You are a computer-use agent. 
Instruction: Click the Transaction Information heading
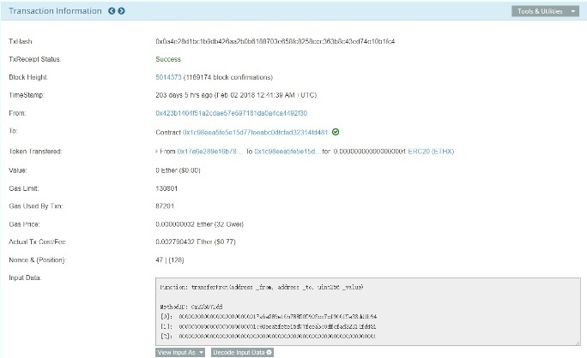(x=55, y=11)
